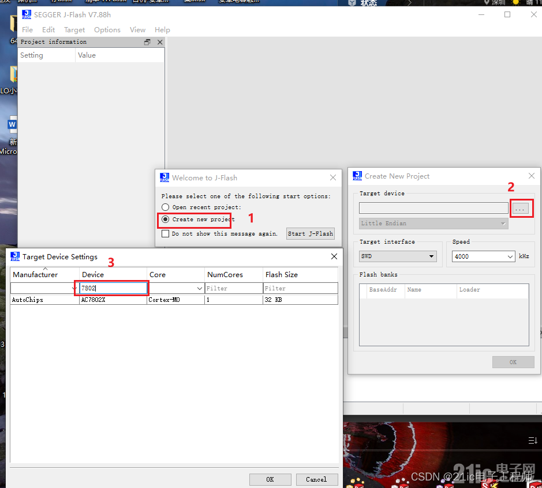Sort by the Device column header
The width and height of the screenshot is (542, 488).
click(x=113, y=275)
